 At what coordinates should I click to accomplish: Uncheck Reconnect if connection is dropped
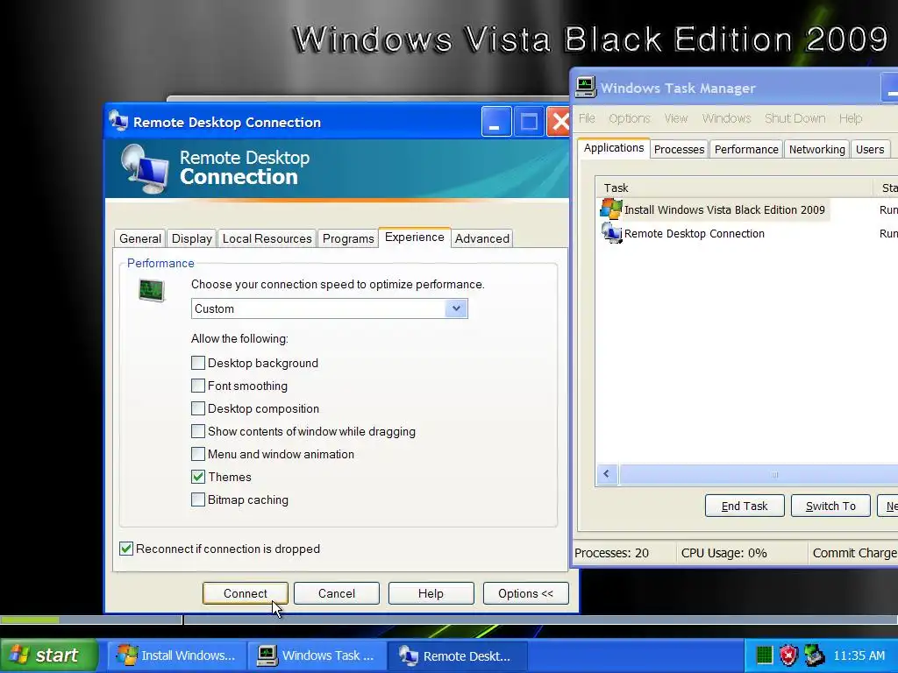[126, 549]
